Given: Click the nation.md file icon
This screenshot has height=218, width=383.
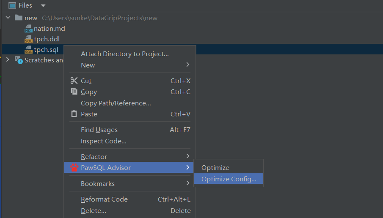Looking at the screenshot, I should [28, 29].
